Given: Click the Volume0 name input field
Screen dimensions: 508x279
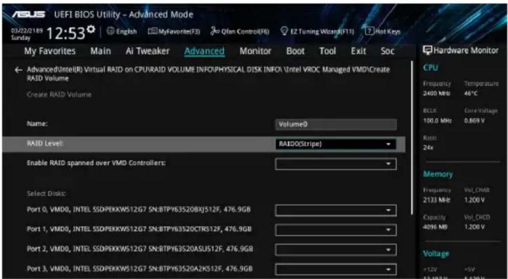Looking at the screenshot, I should [335, 125].
